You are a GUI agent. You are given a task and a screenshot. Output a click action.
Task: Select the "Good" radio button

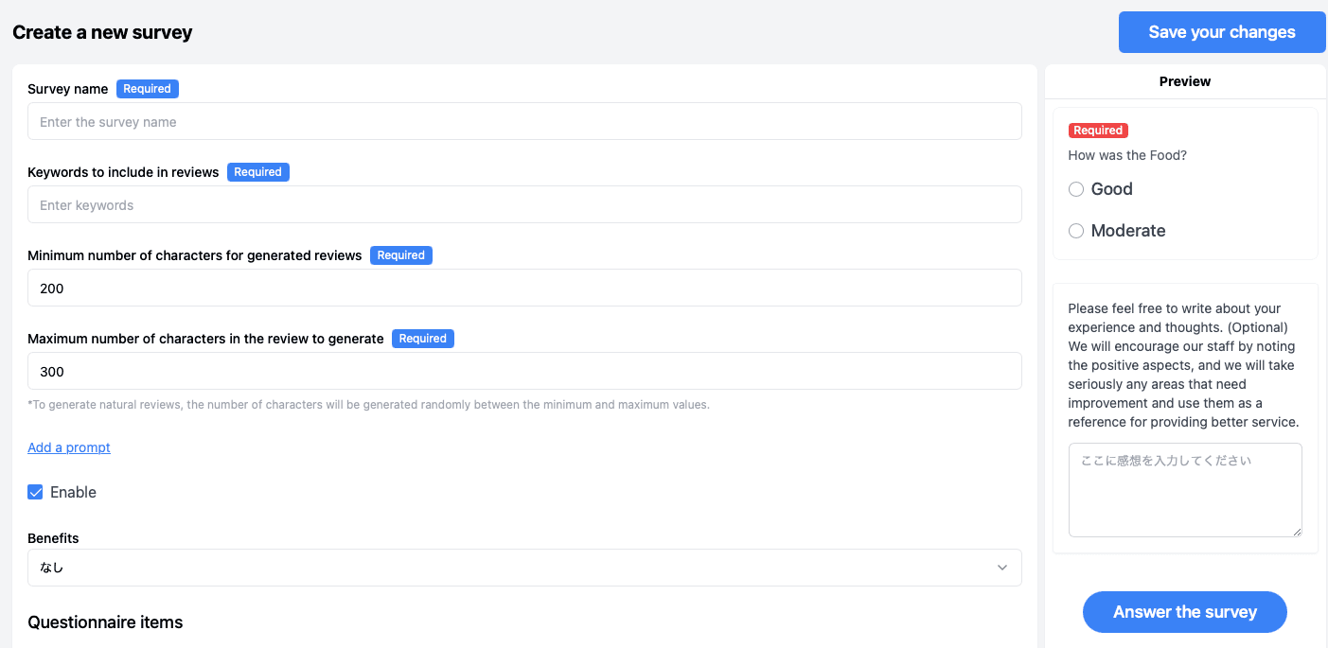[1075, 189]
